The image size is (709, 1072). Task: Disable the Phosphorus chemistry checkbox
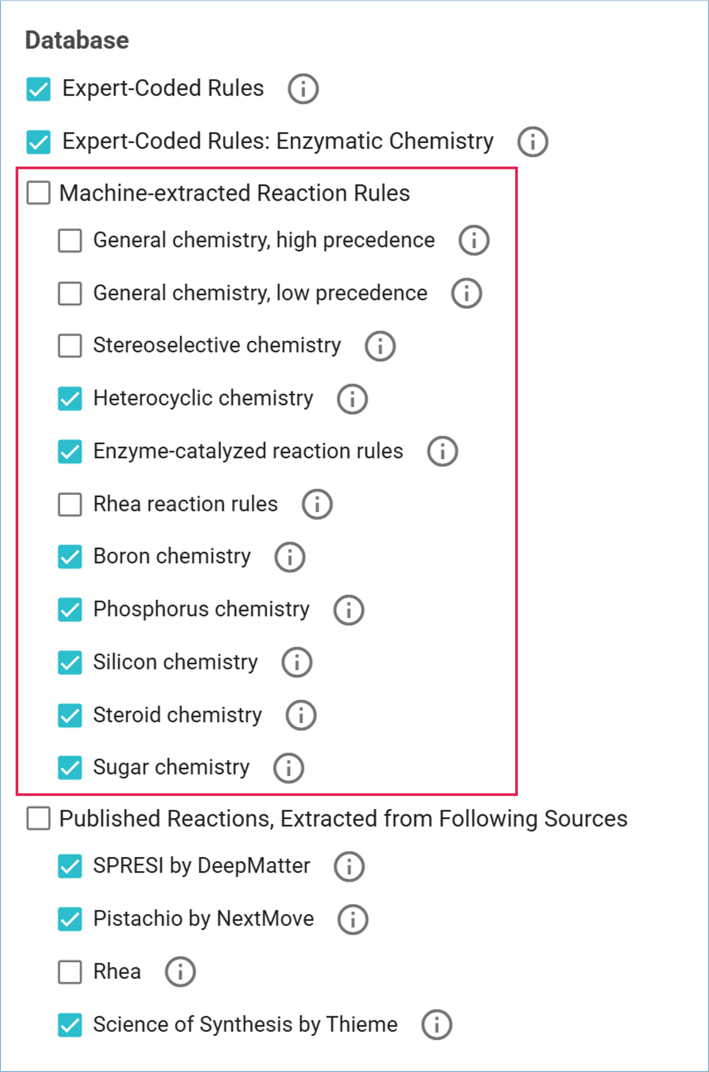click(70, 610)
